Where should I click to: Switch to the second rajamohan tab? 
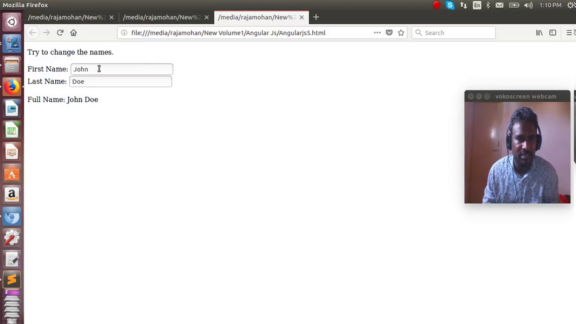click(162, 17)
